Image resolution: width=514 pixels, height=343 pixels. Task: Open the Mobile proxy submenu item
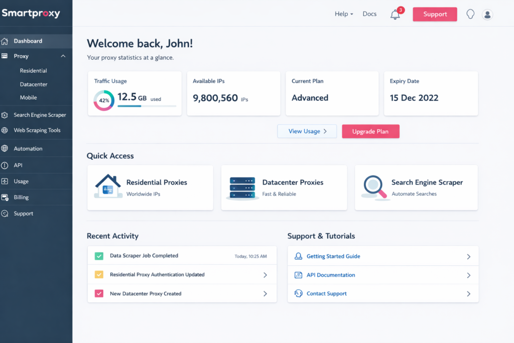(29, 97)
